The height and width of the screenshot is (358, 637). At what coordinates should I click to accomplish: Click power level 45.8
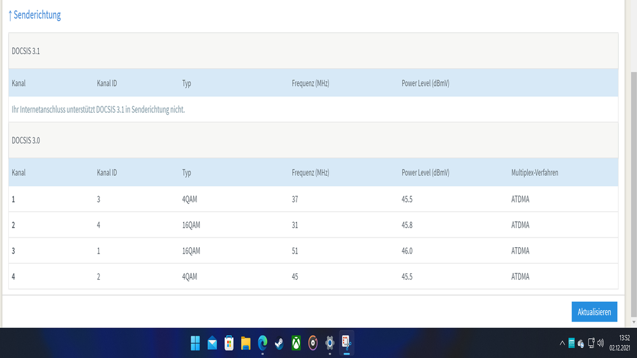tap(407, 225)
